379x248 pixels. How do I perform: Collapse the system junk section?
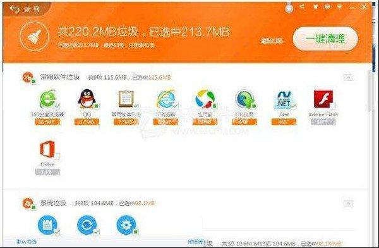(348, 203)
